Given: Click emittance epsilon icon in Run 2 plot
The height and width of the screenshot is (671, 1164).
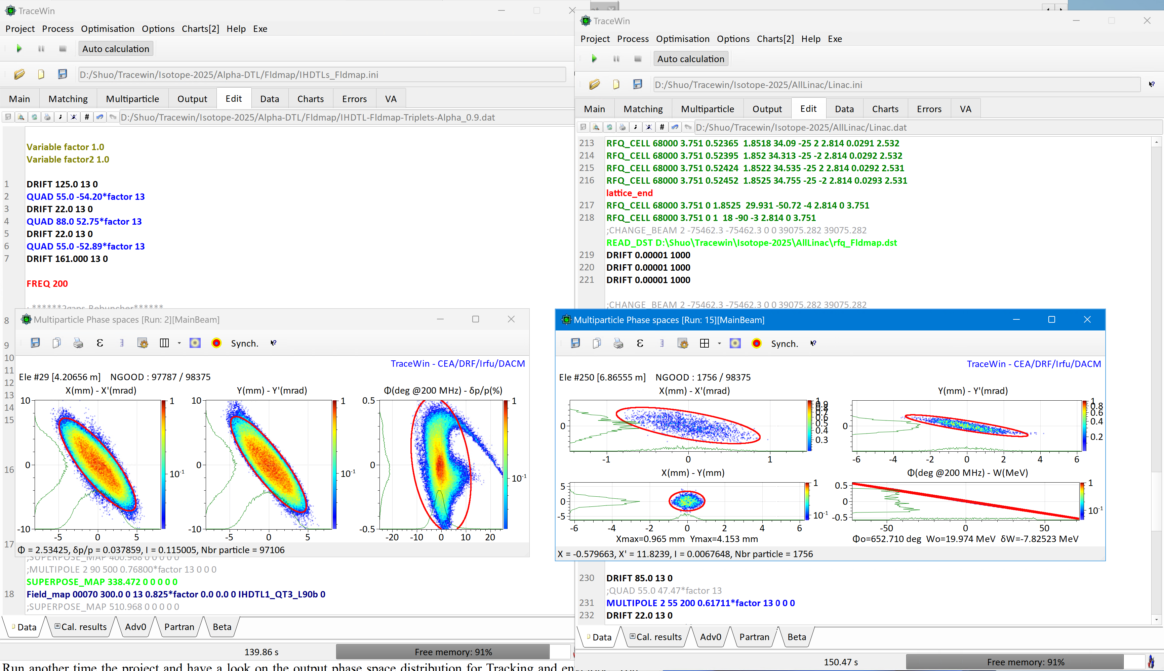Looking at the screenshot, I should pos(99,343).
